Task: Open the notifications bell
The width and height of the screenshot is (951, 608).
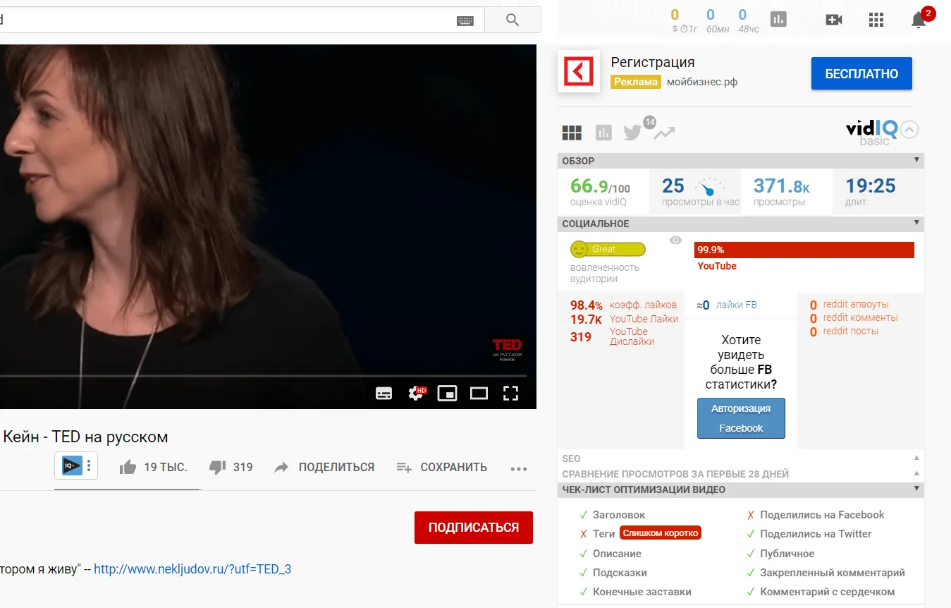Action: pos(919,20)
